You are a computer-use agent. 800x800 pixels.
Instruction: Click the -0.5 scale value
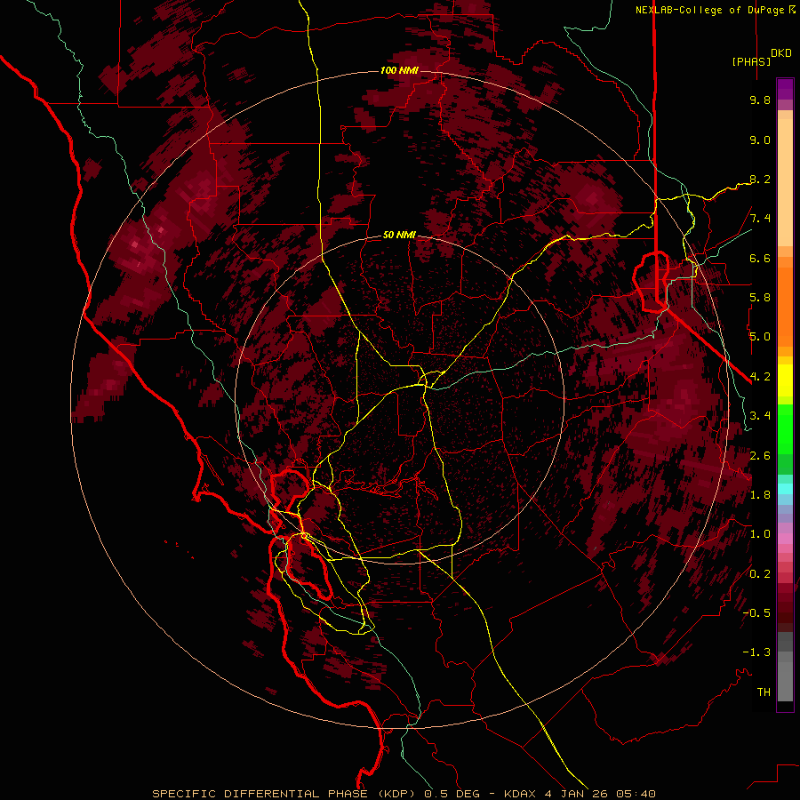click(x=756, y=613)
